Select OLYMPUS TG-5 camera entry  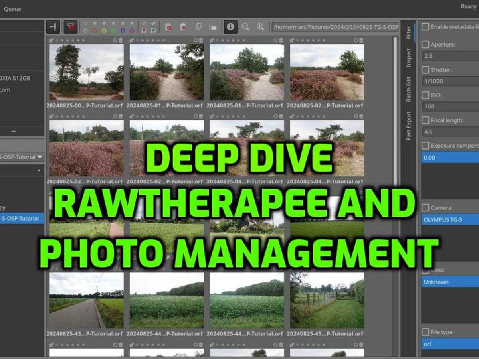point(450,219)
